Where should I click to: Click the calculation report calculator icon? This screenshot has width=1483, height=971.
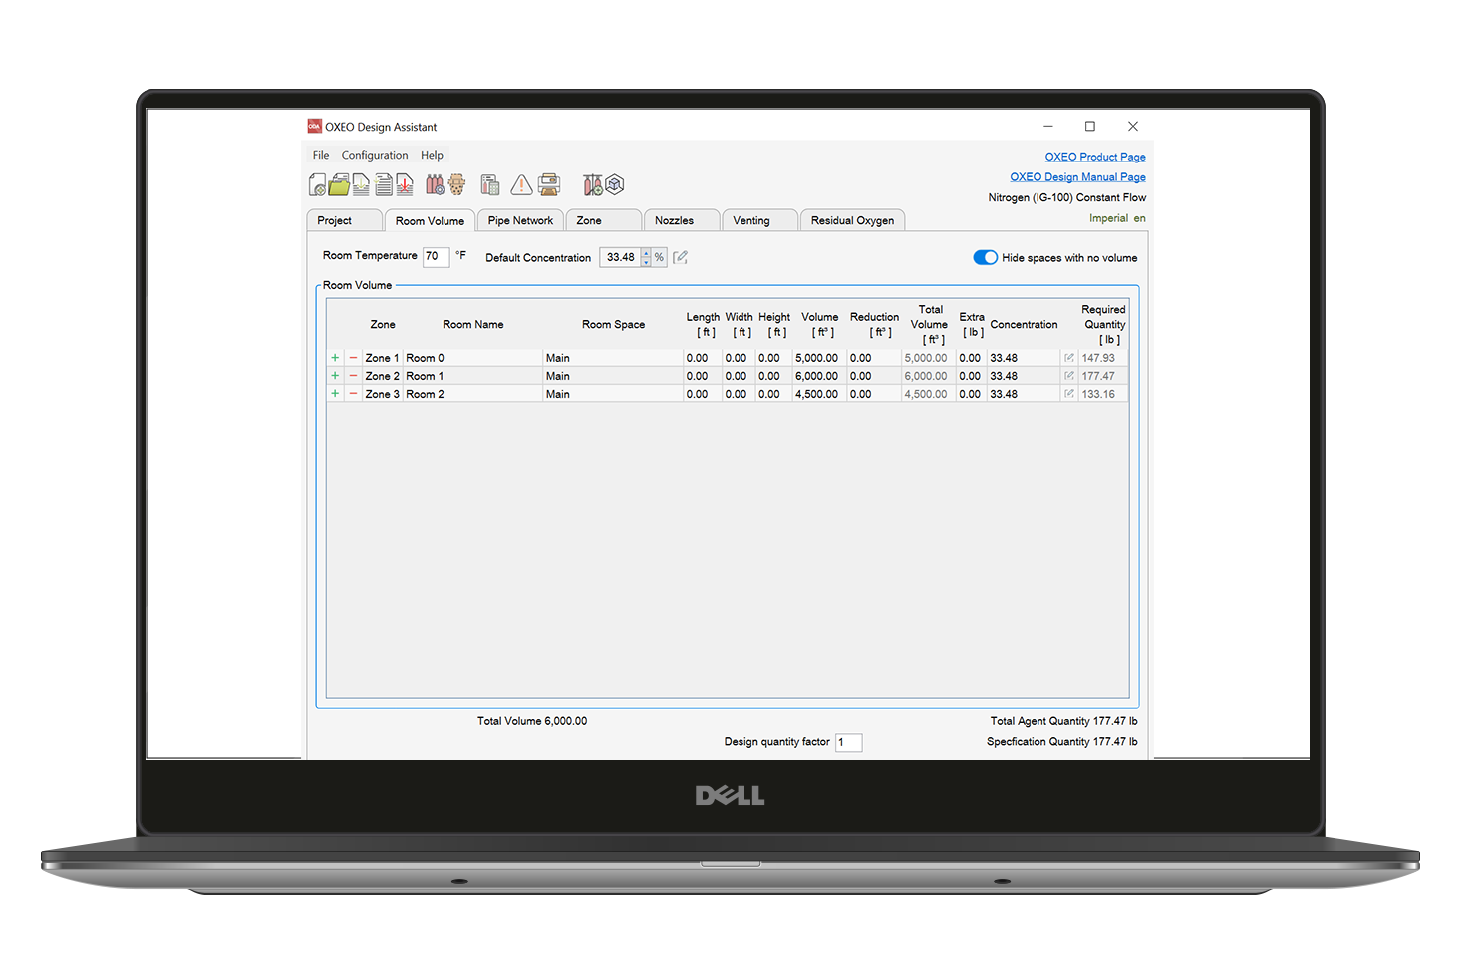tap(490, 185)
